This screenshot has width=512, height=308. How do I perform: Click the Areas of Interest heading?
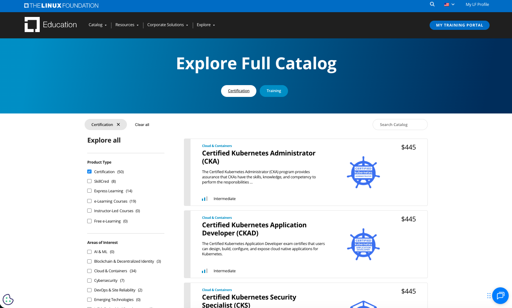(x=103, y=242)
